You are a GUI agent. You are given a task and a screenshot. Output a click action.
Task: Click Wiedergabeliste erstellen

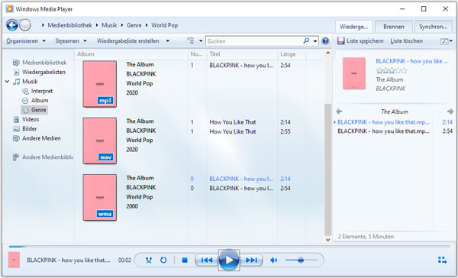click(x=128, y=41)
